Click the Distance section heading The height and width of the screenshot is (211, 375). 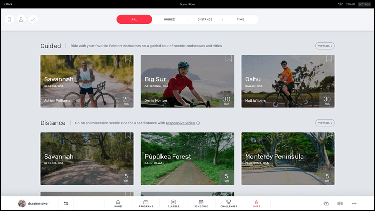(x=53, y=123)
